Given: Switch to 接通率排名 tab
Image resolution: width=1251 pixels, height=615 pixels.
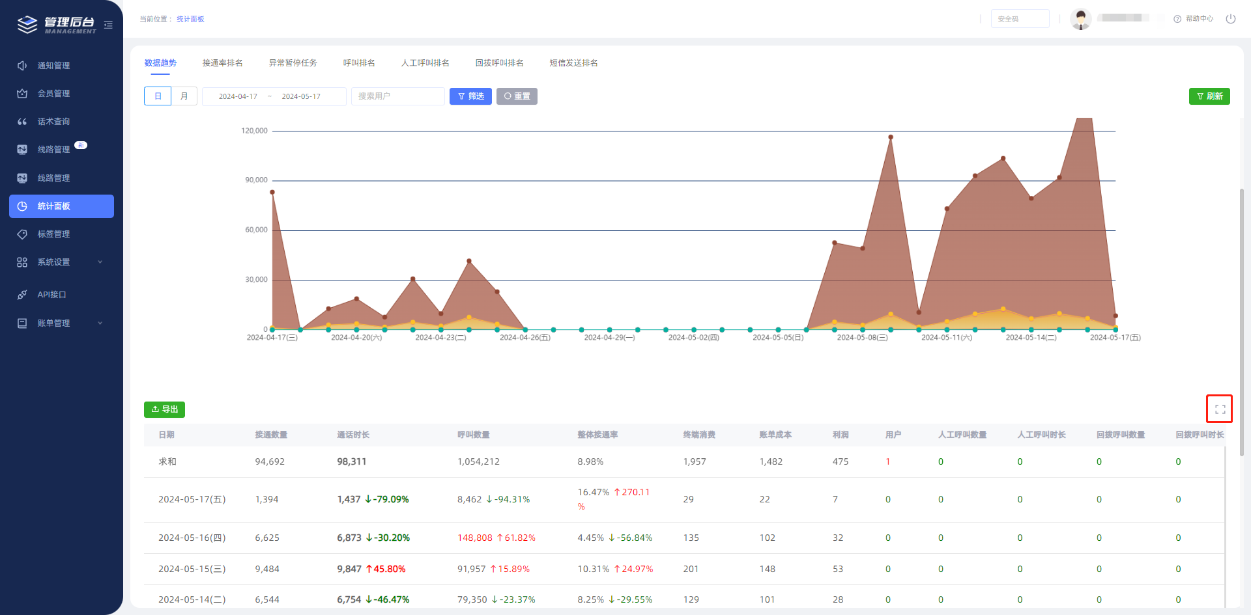Looking at the screenshot, I should pos(223,63).
